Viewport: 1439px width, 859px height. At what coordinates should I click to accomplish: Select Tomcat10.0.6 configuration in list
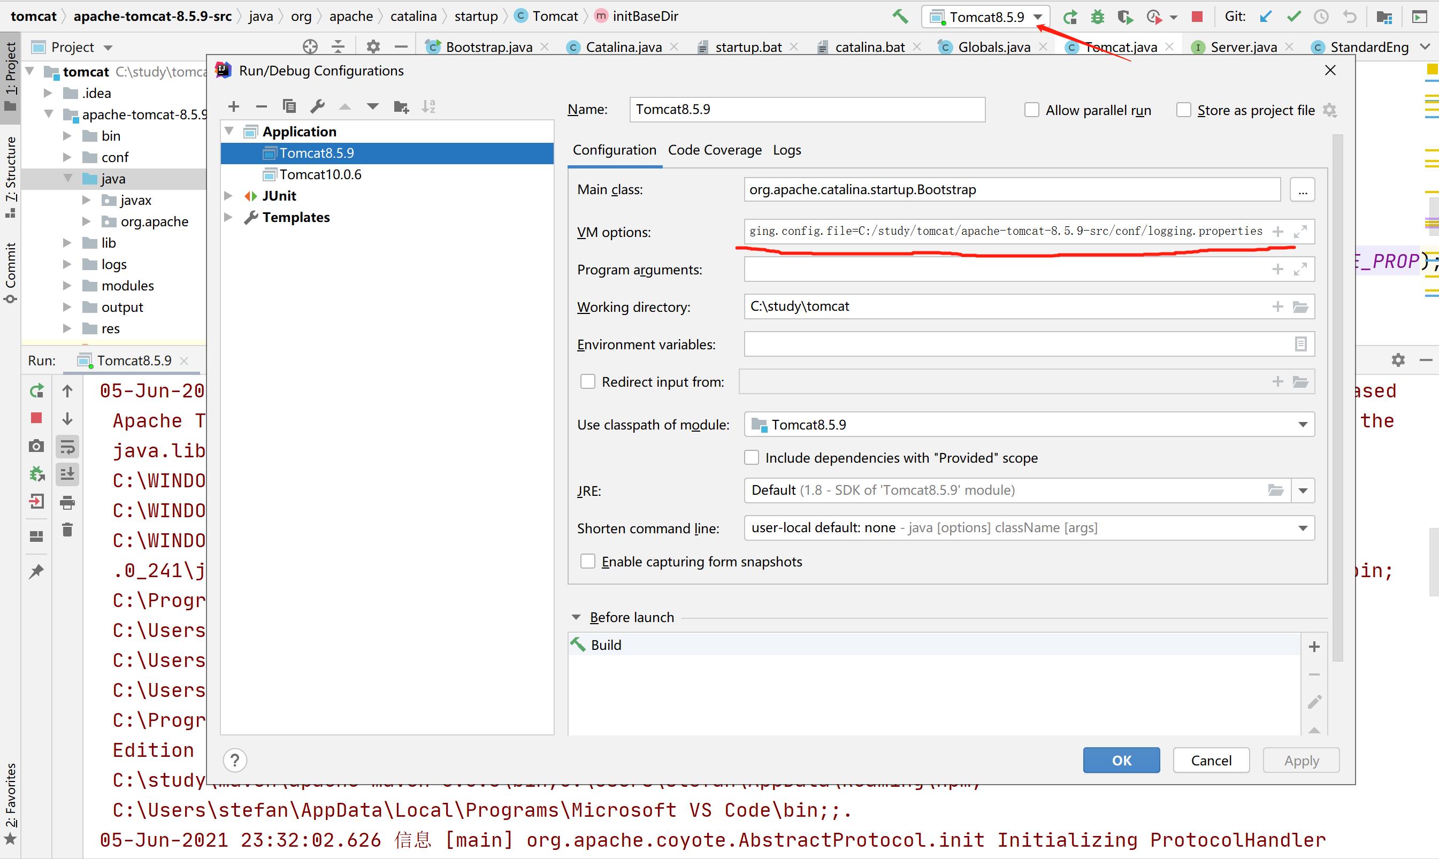(x=319, y=174)
